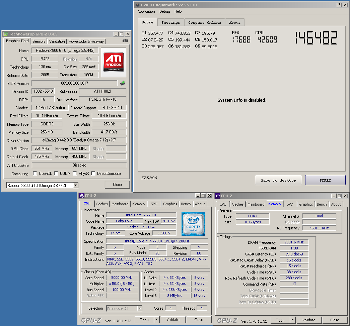Toggle the PhysX checkbox
Viewport: 350px width, 326px height.
pos(75,173)
